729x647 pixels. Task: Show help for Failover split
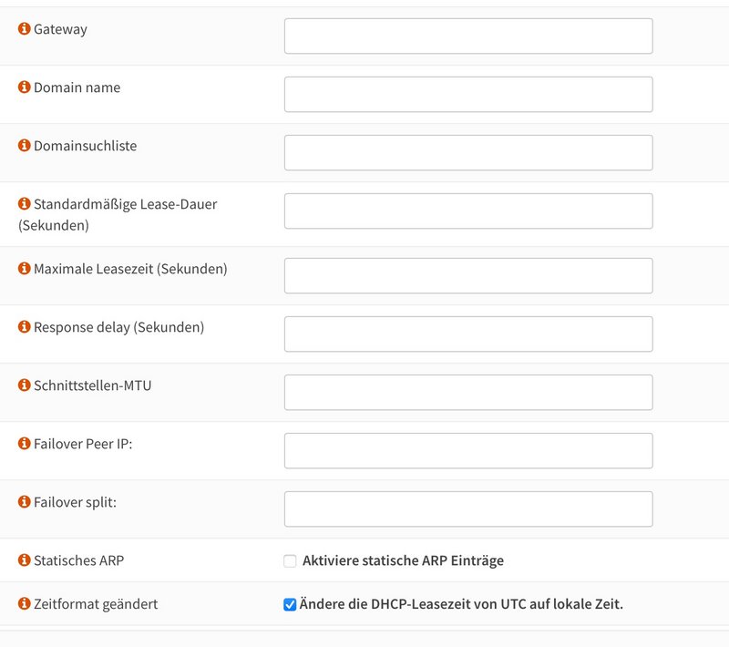click(x=25, y=501)
